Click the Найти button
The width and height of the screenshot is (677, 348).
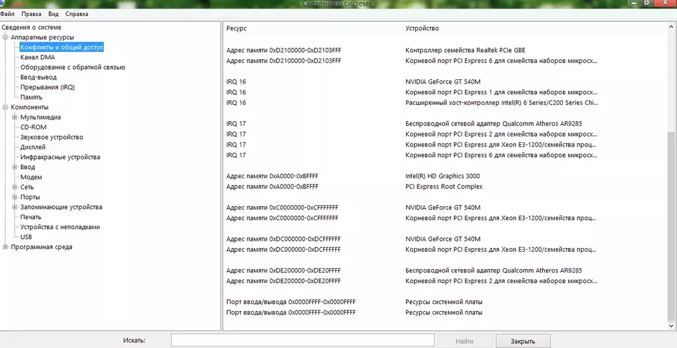(x=465, y=341)
